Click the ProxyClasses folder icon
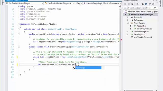The width and height of the screenshot is (163, 91). pos(132,23)
